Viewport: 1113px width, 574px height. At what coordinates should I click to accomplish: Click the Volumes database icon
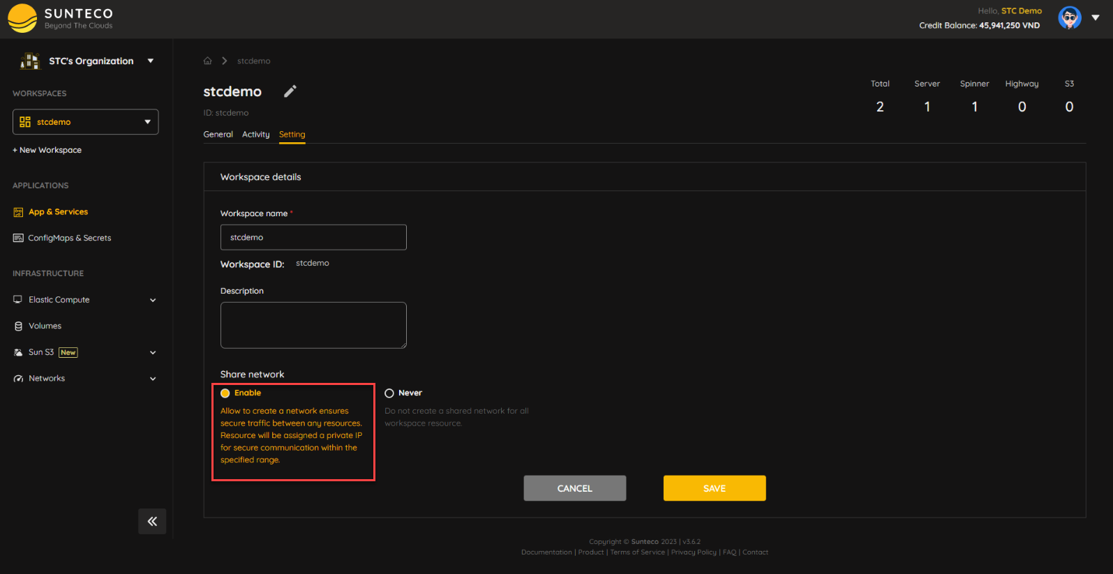(x=18, y=326)
